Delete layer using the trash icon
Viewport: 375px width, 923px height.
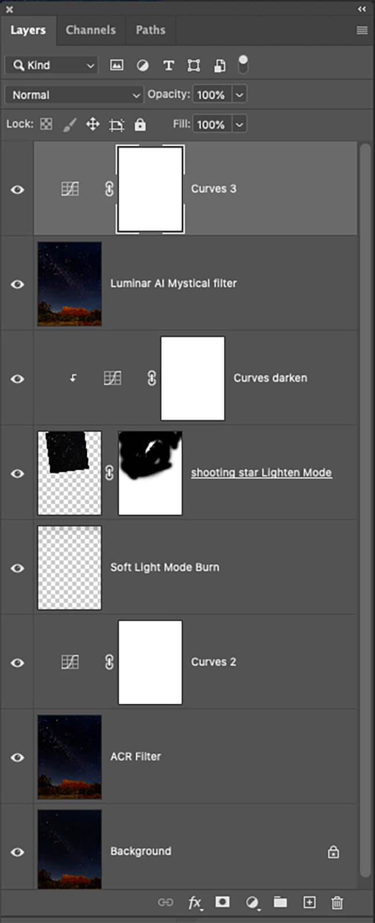click(337, 902)
